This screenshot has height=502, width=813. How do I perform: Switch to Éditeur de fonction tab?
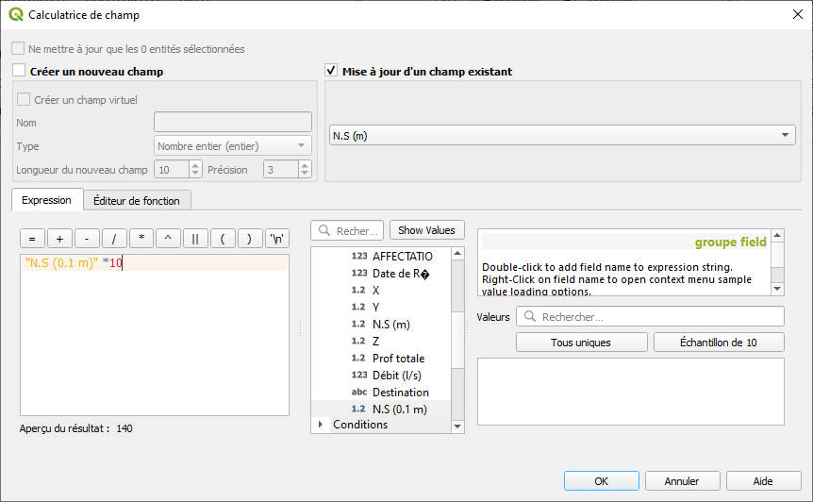pos(138,200)
